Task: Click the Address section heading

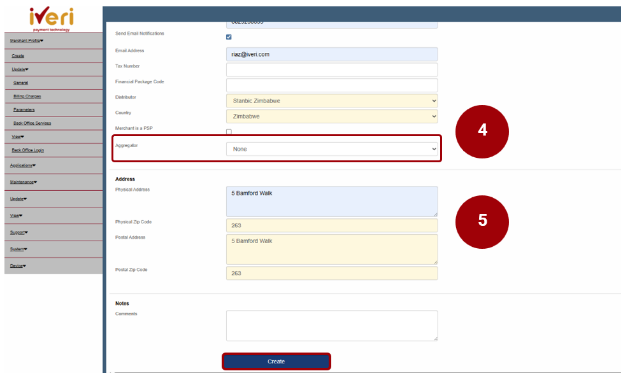Action: (x=125, y=179)
